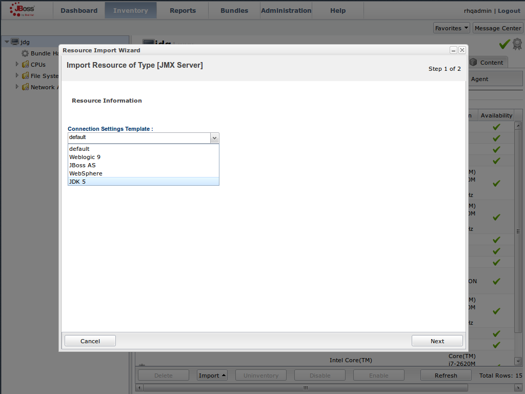Click the Bundle Handler gear icon

(x=25, y=53)
